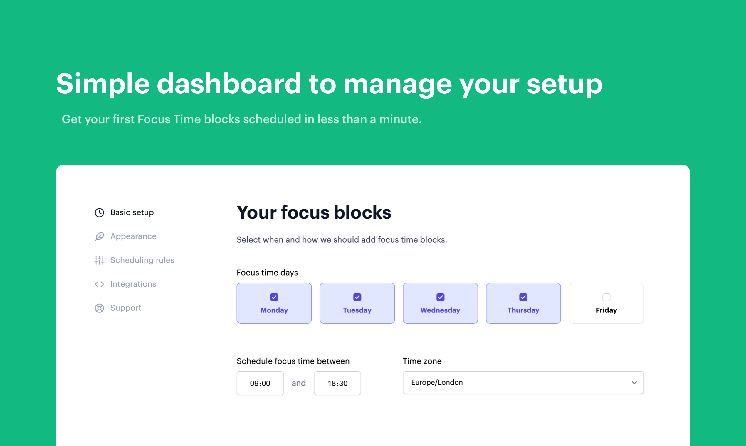This screenshot has width=746, height=446.
Task: Click the code brackets Integrations icon
Action: coord(99,284)
